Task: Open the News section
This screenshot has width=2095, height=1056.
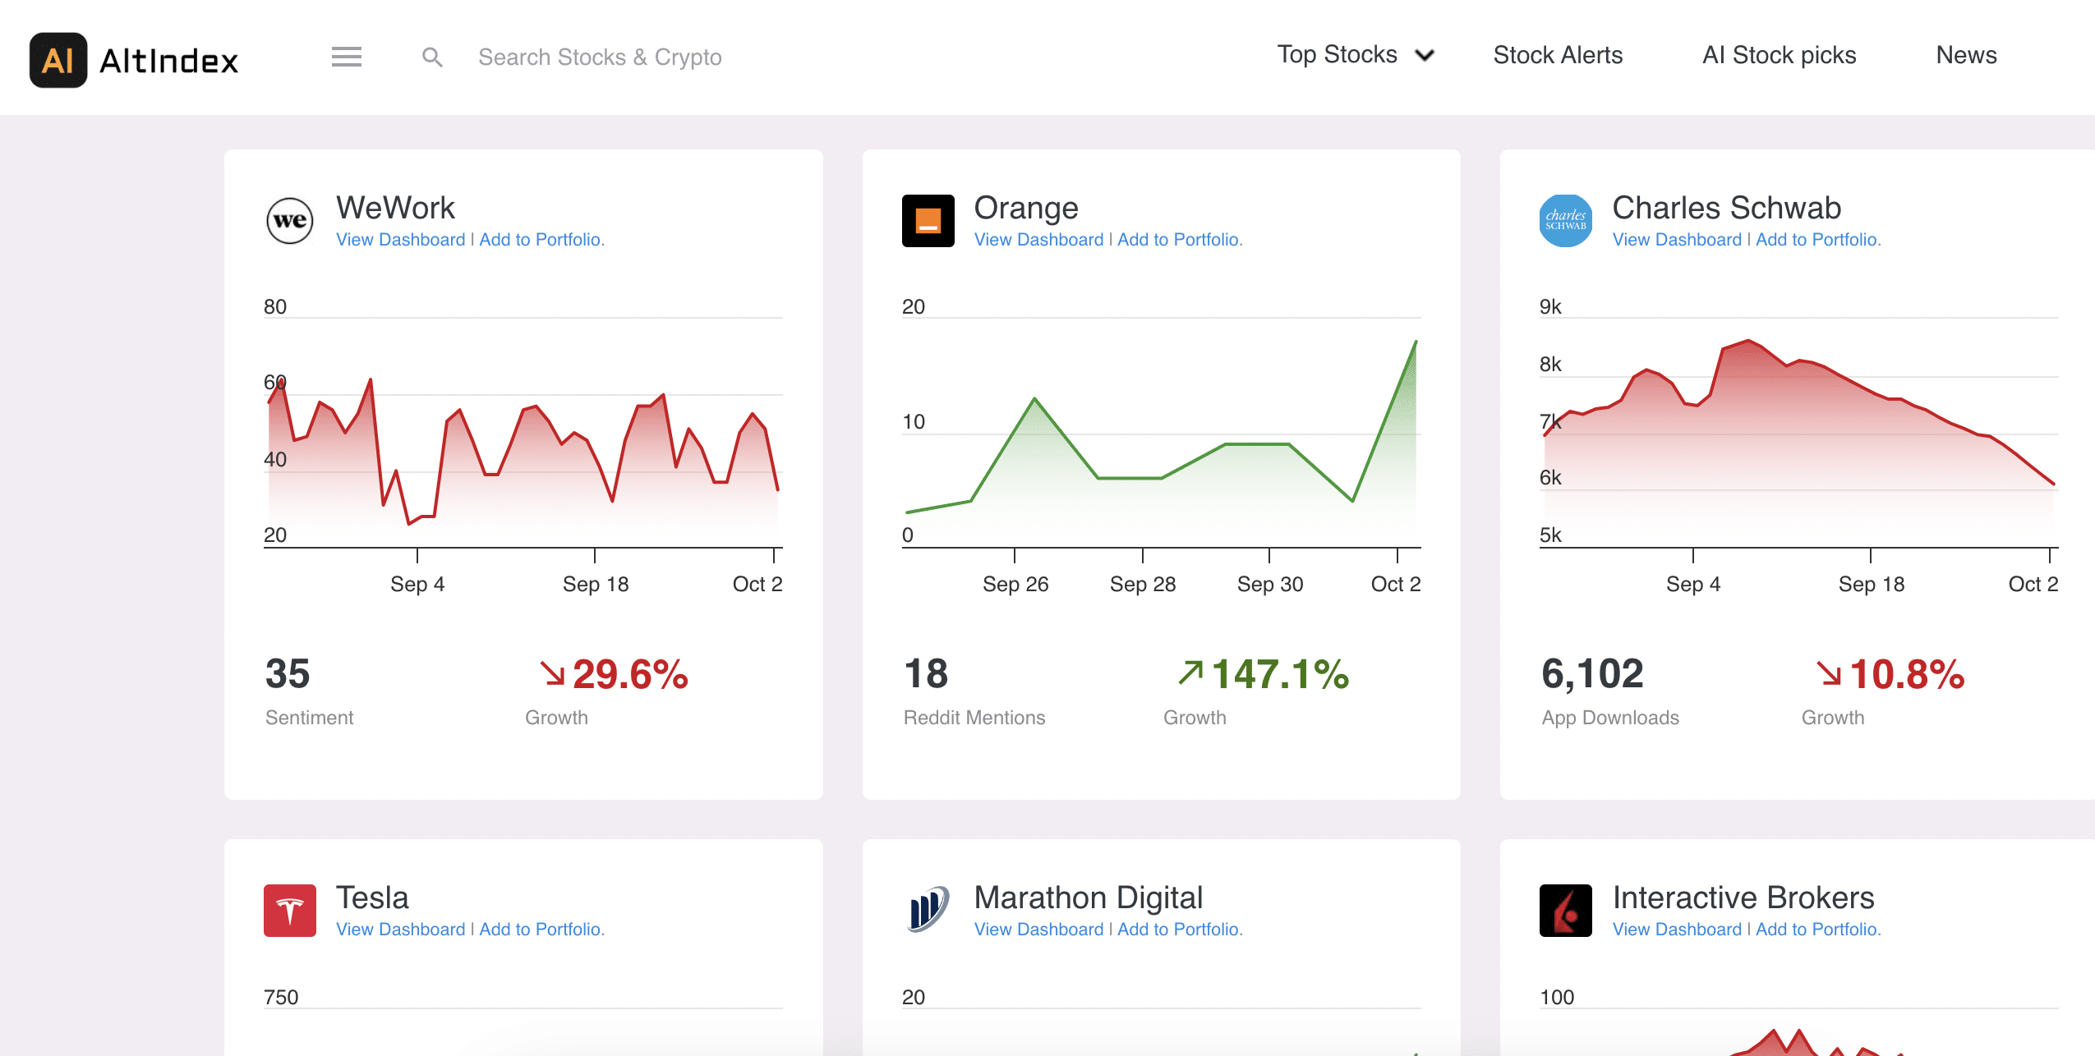Action: point(1966,55)
